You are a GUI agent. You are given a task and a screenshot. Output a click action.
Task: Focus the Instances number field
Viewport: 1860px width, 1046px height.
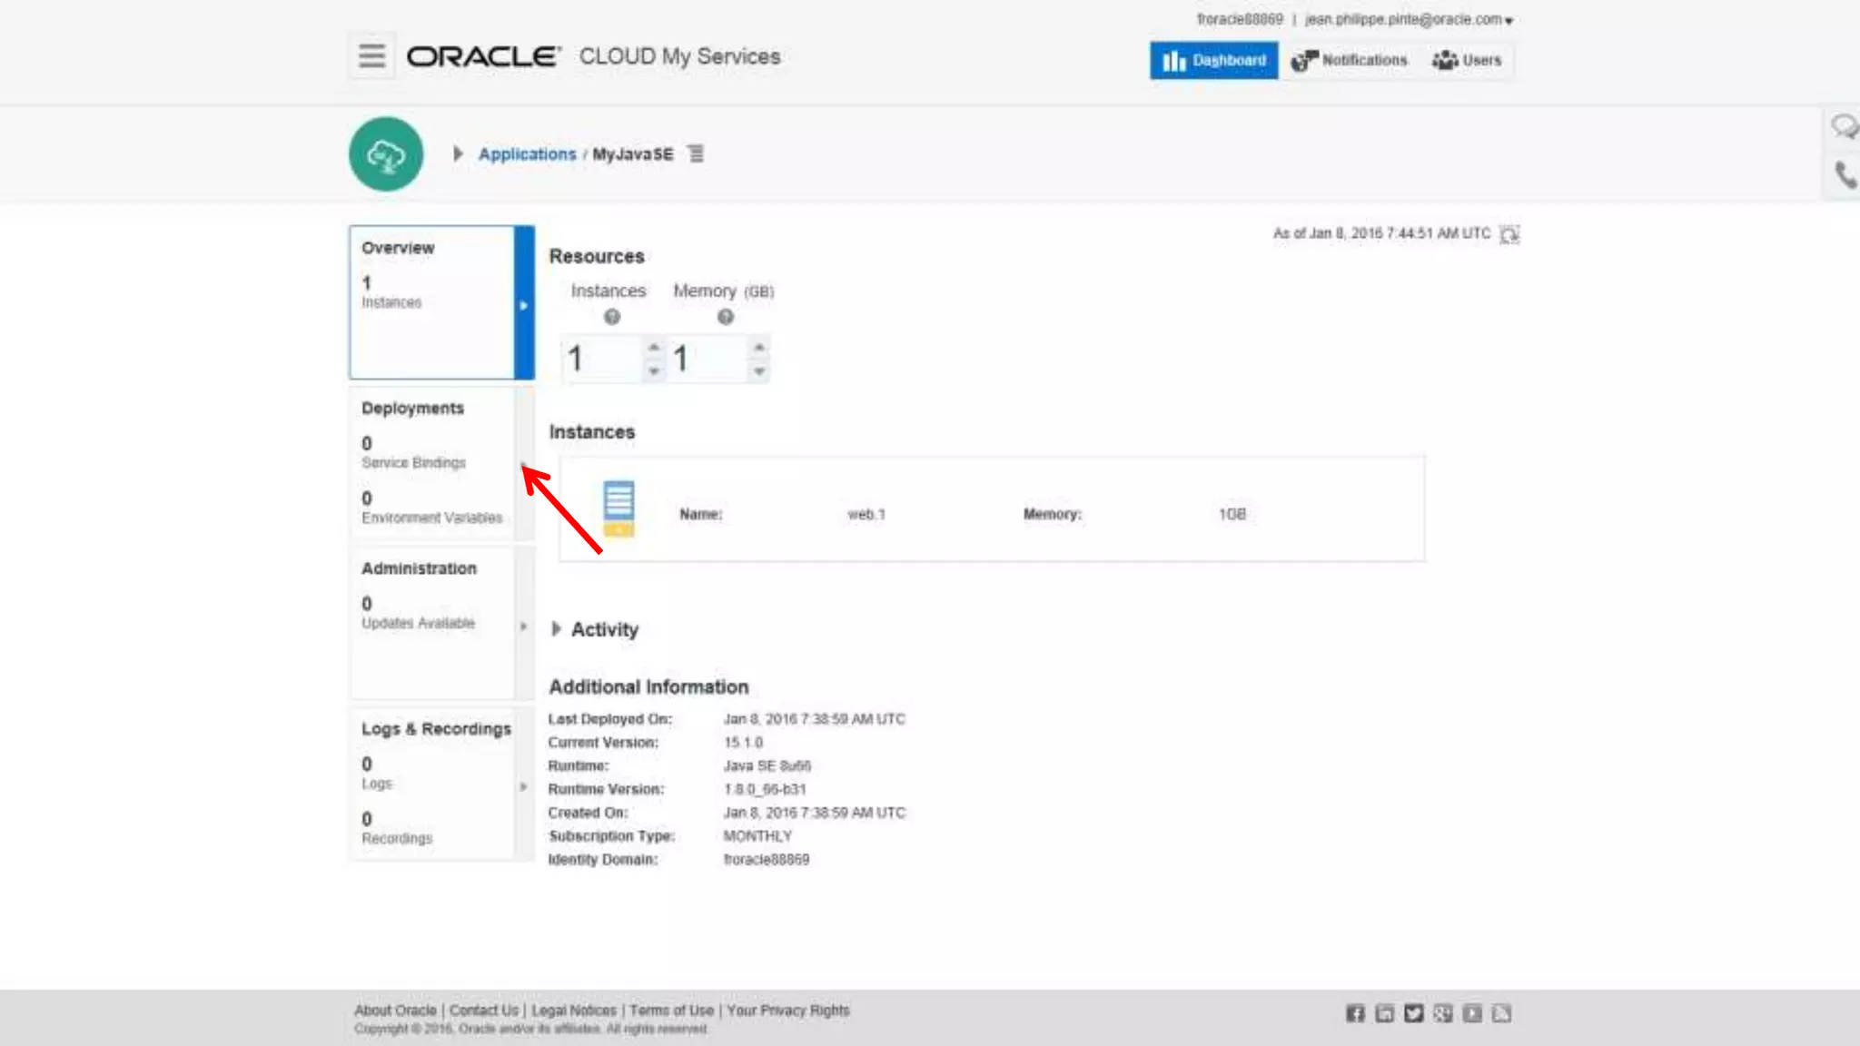pos(602,359)
